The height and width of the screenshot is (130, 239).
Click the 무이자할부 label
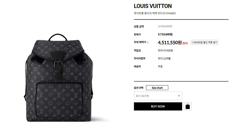pos(140,58)
